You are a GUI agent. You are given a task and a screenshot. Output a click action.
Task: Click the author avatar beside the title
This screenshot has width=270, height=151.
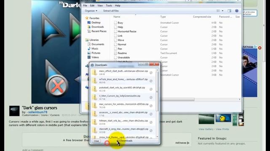(x=14, y=111)
